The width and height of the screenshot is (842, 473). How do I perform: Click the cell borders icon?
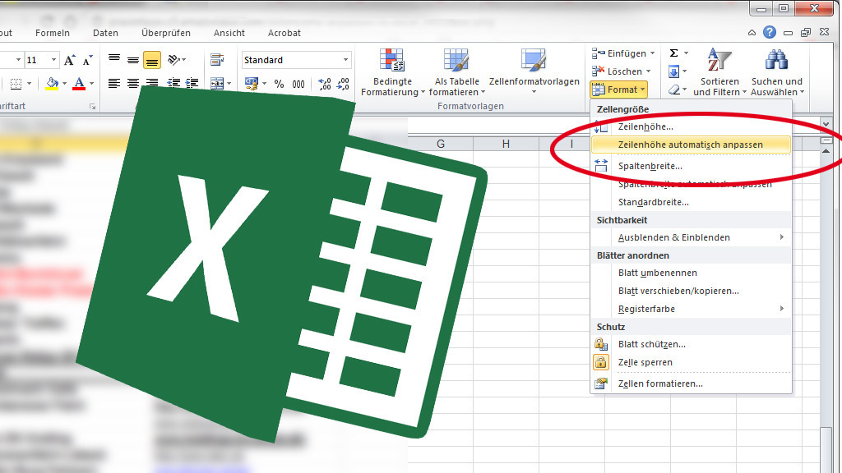pos(16,84)
